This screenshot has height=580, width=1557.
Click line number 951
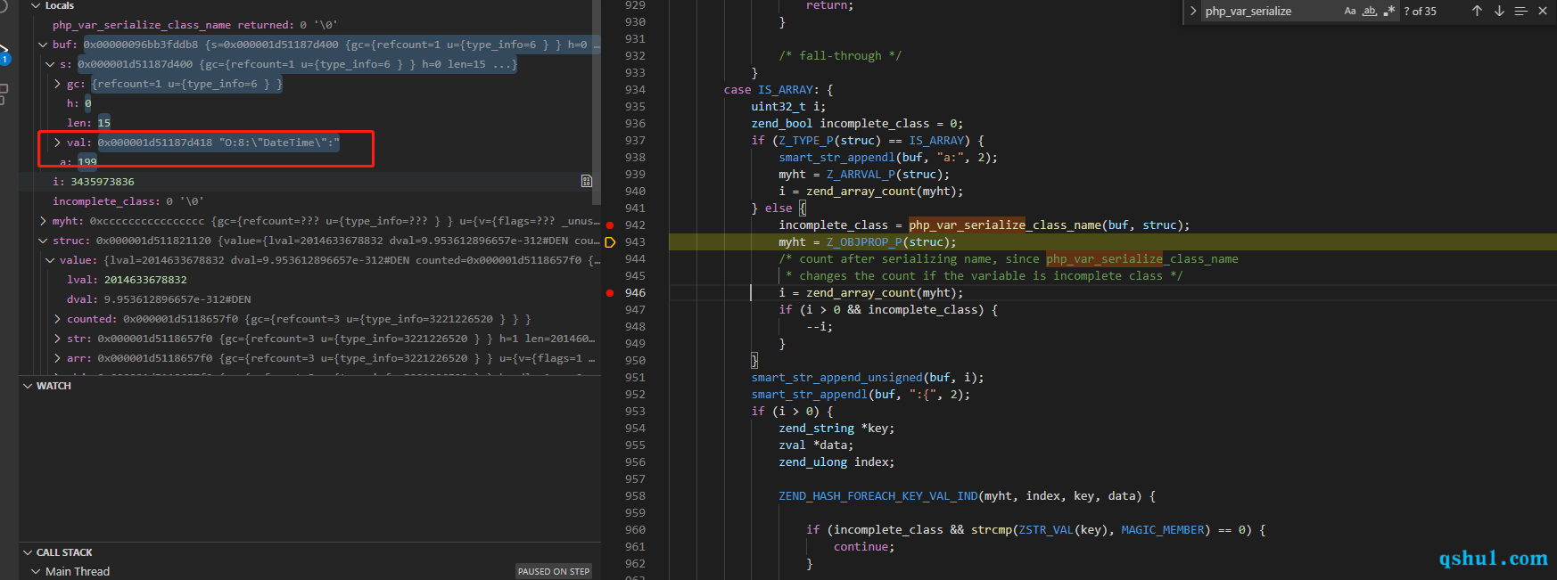(635, 377)
